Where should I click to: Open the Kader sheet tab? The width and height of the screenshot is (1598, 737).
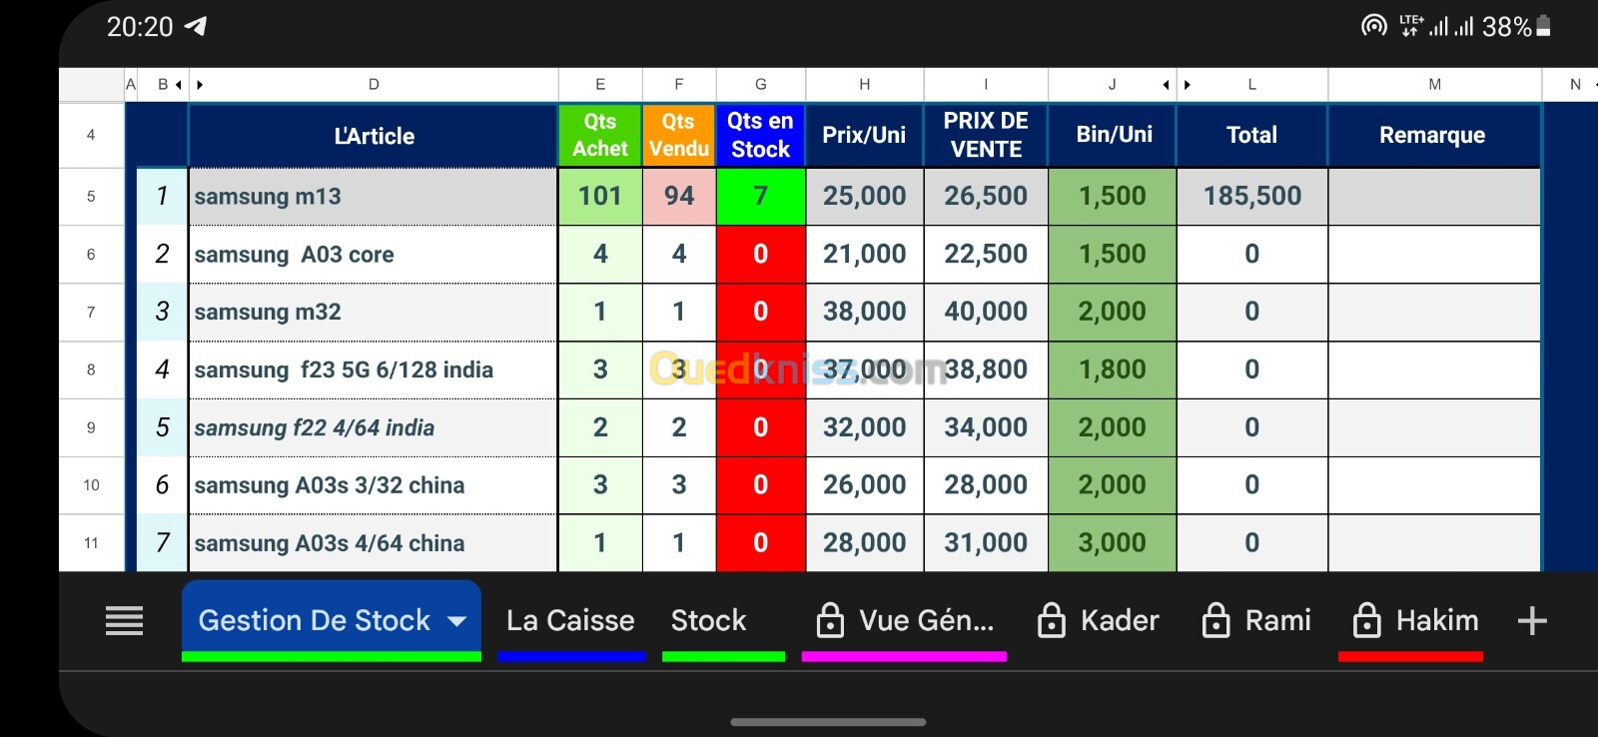(1099, 620)
